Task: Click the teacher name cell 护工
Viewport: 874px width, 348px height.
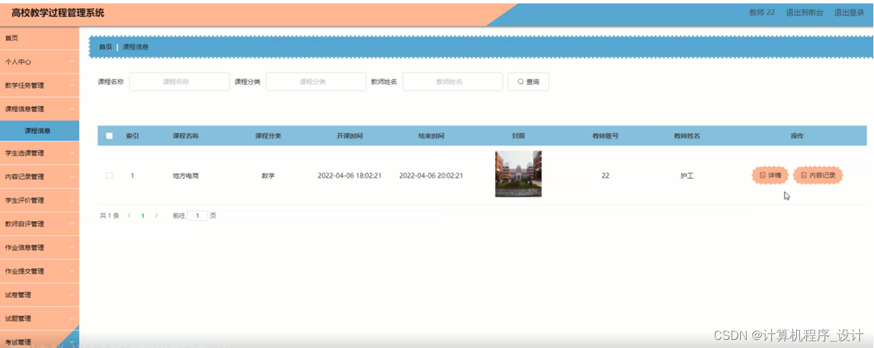Action: point(687,176)
